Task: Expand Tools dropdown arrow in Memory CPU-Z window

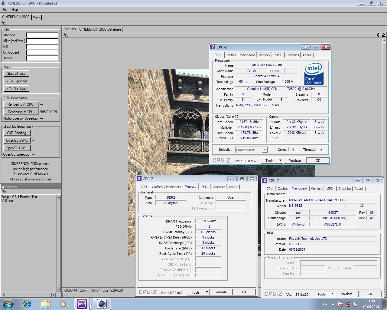Action: coord(207,292)
